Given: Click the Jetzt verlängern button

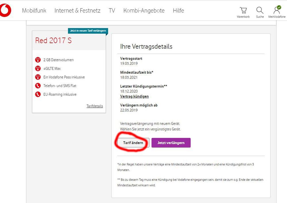Looking at the screenshot, I should coord(171,143).
